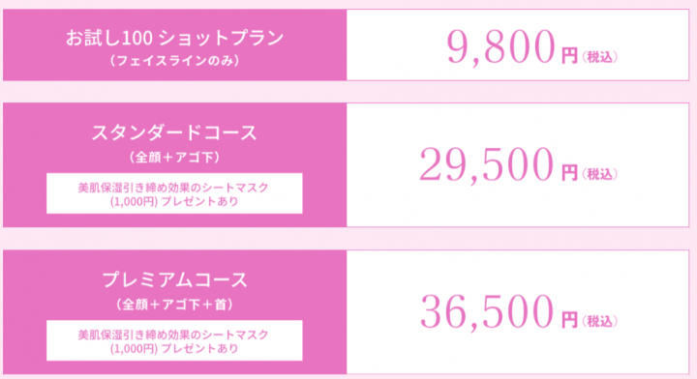This screenshot has width=697, height=379.
Task: Click the 円 symbol after 9,800
Action: (569, 56)
